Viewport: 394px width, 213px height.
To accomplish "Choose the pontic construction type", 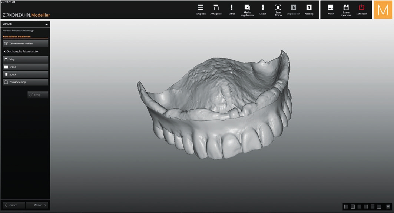I will [25, 74].
